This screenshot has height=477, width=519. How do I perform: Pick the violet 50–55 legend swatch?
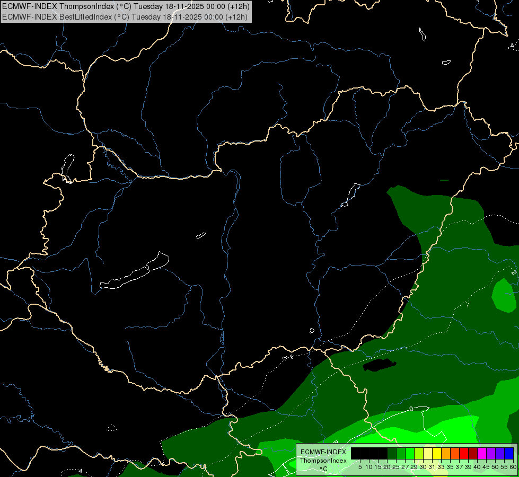pos(500,453)
